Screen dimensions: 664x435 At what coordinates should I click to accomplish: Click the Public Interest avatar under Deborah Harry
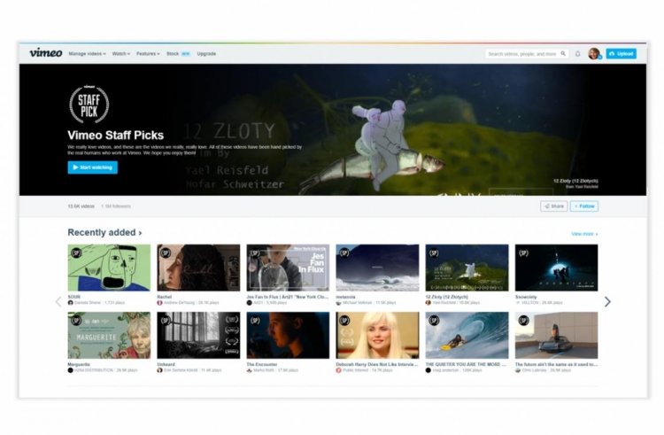click(339, 370)
